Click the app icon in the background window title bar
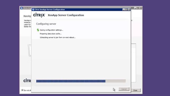This screenshot has height=96, width=170. (22, 8)
